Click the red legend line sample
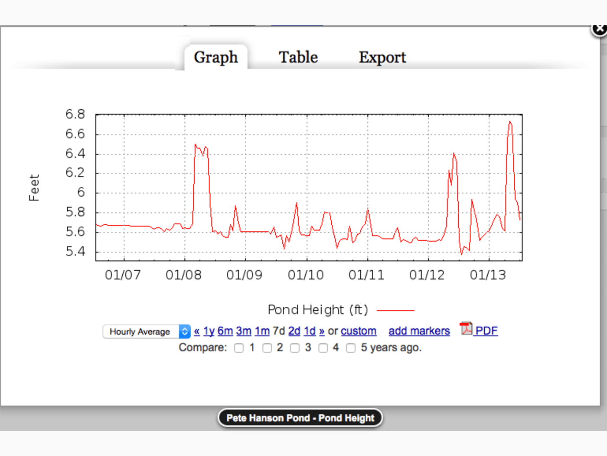The image size is (607, 456). coord(395,311)
